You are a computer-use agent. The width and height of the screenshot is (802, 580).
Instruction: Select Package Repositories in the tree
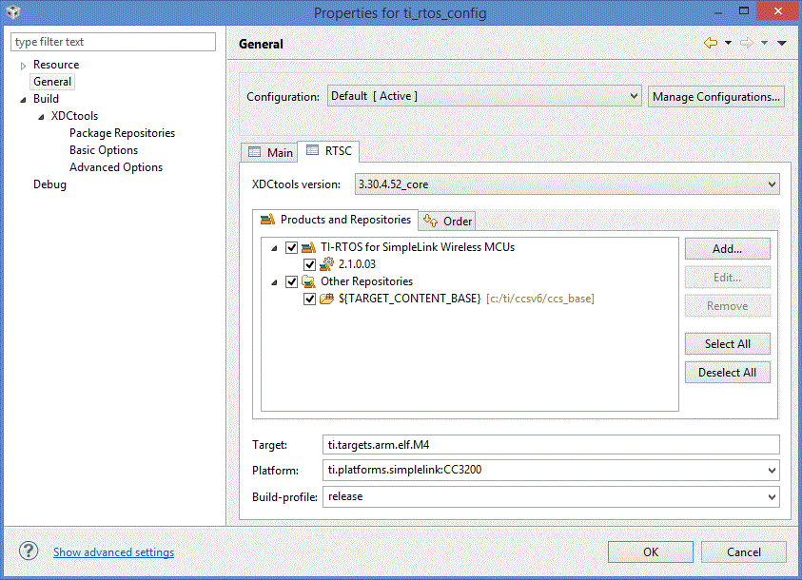tap(122, 133)
